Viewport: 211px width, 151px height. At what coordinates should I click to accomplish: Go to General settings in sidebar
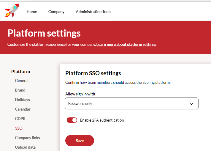click(x=22, y=81)
